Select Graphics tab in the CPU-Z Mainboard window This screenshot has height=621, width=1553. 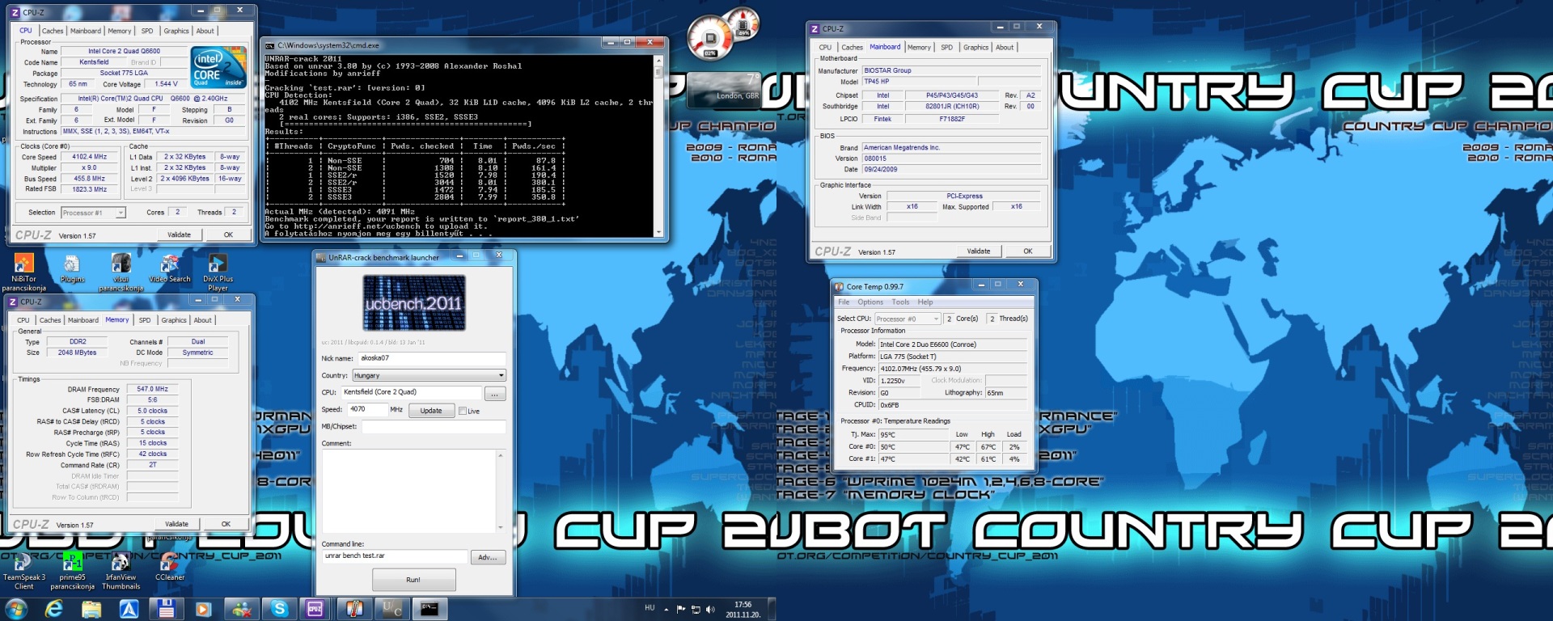tap(975, 48)
